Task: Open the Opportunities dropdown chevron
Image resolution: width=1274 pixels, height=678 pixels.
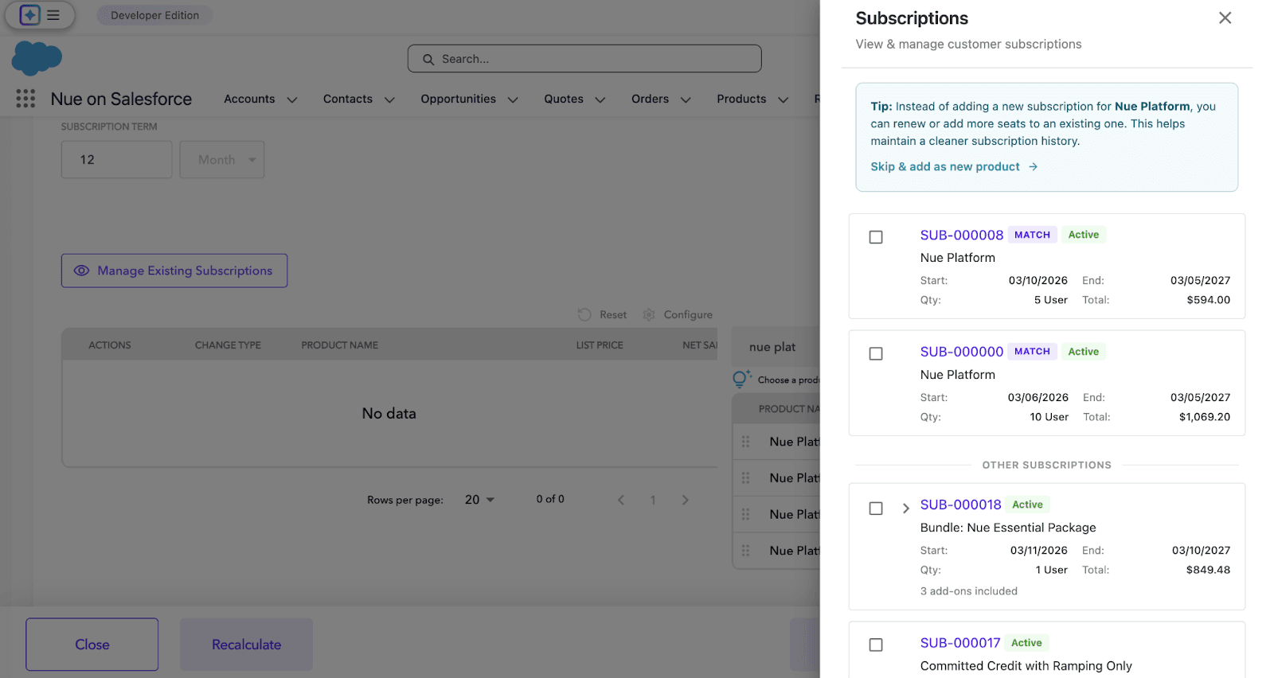Action: coord(513,99)
